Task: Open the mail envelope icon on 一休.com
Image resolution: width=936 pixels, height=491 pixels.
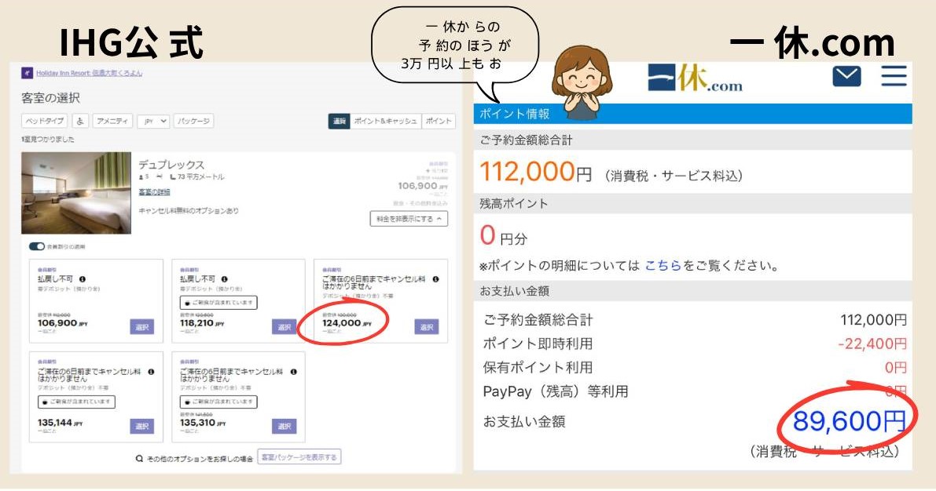Action: 846,76
